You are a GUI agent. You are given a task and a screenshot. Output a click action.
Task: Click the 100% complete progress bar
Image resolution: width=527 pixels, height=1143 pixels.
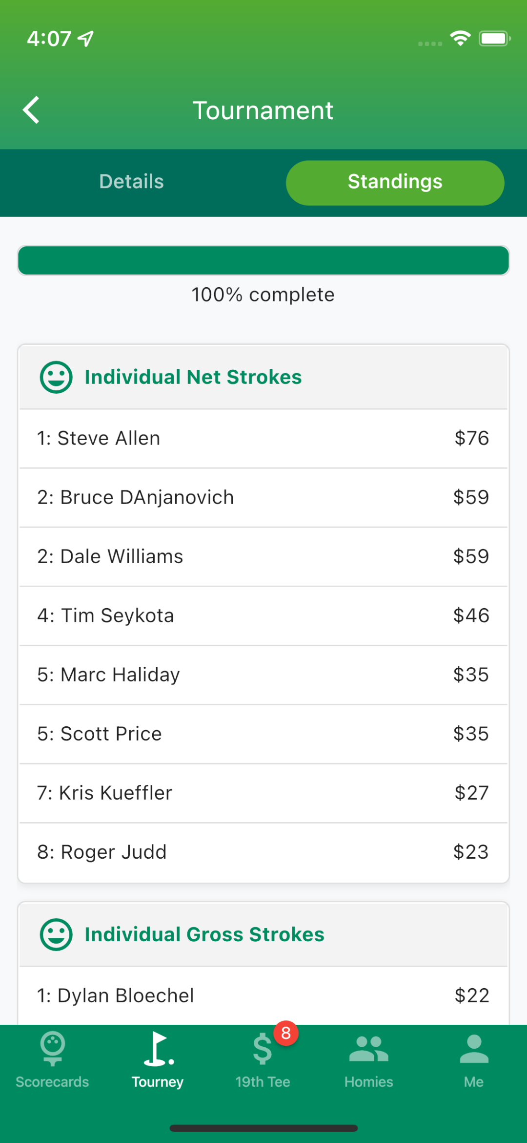point(263,260)
